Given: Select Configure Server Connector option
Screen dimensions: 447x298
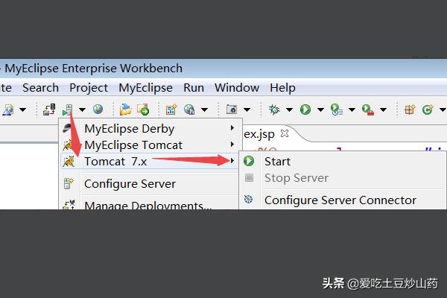Looking at the screenshot, I should [340, 200].
